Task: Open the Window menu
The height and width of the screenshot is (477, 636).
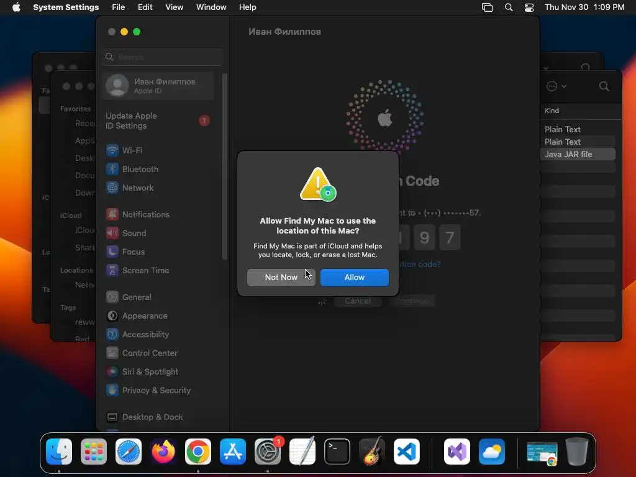Action: [x=211, y=7]
